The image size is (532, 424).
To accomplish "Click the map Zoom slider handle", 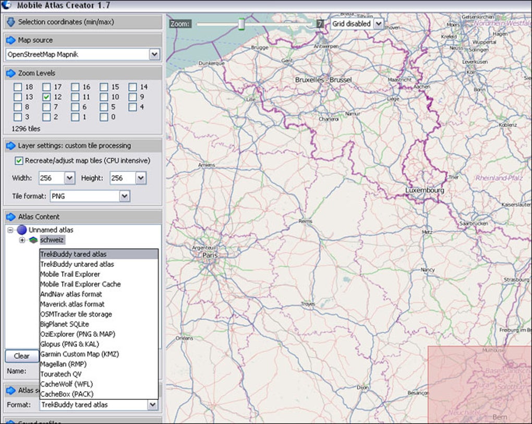I will tap(241, 24).
